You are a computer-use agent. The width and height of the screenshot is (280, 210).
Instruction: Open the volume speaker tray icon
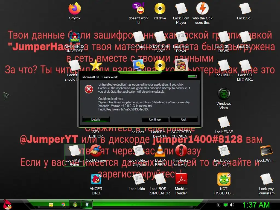(232, 205)
